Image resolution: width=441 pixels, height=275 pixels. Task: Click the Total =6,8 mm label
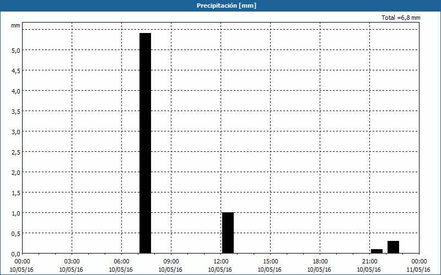point(401,18)
